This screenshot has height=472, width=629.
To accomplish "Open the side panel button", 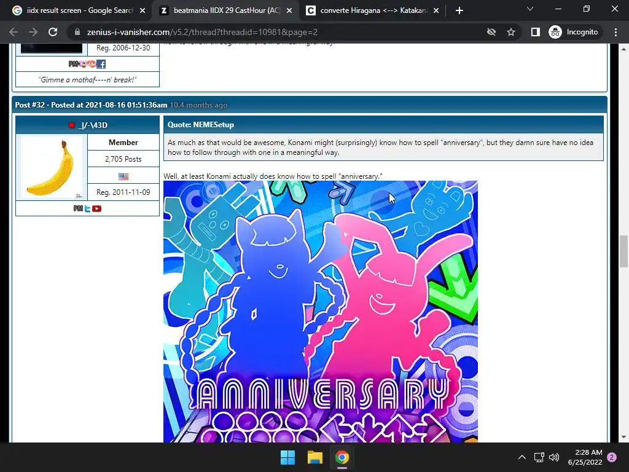I will (x=535, y=32).
